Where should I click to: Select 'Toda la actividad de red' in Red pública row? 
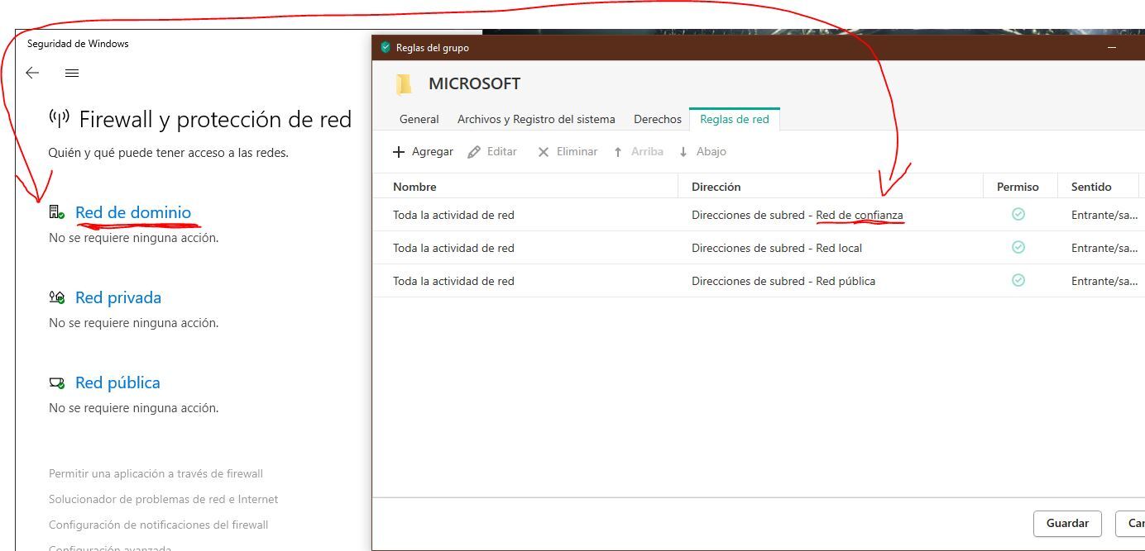click(453, 281)
